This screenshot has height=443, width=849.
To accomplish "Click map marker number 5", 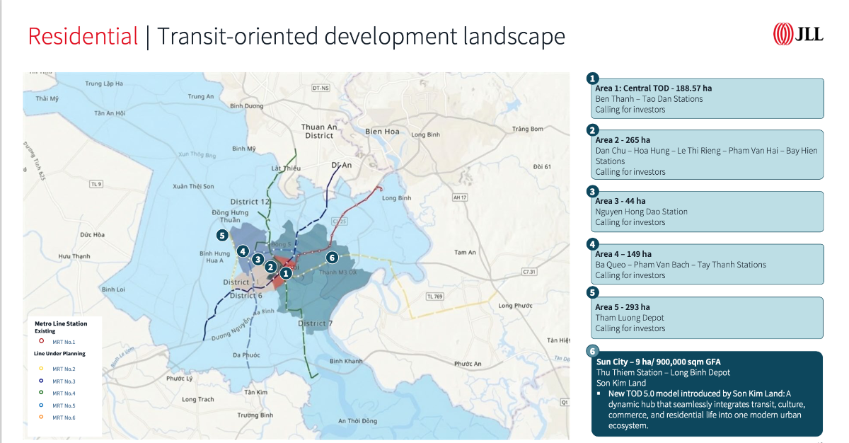I will click(222, 236).
